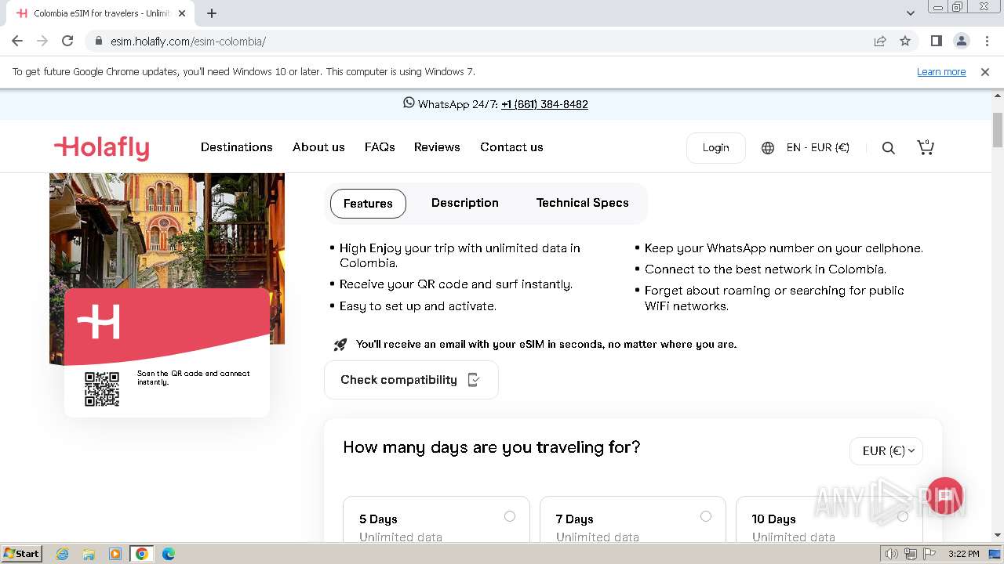This screenshot has width=1004, height=564.
Task: Bookmark this page with star icon
Action: tap(905, 41)
